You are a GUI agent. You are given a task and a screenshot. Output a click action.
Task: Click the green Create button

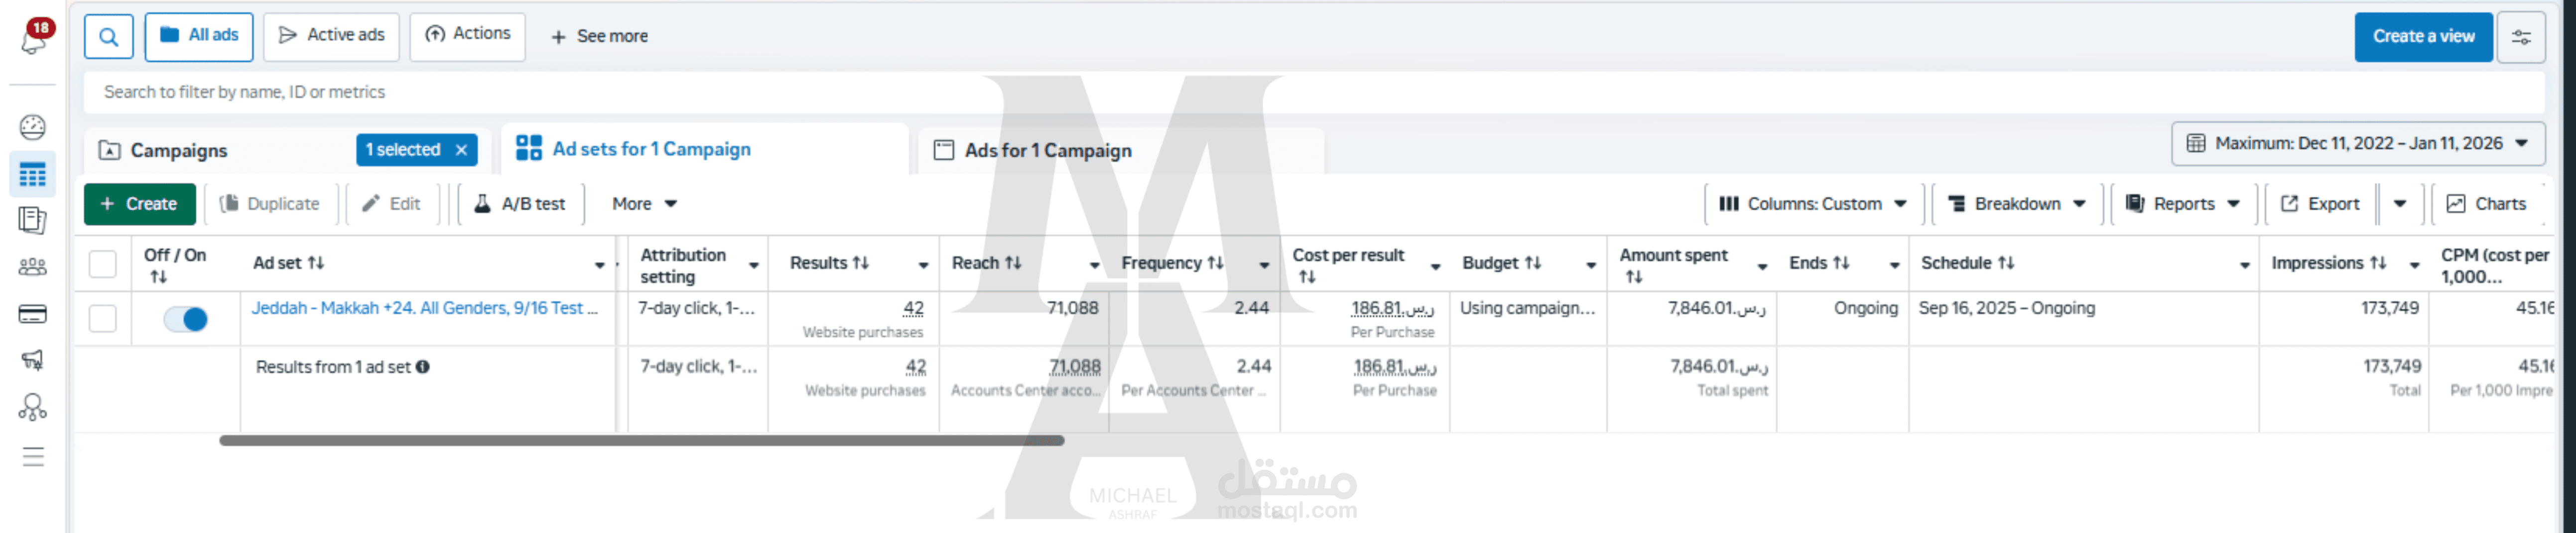pyautogui.click(x=139, y=204)
